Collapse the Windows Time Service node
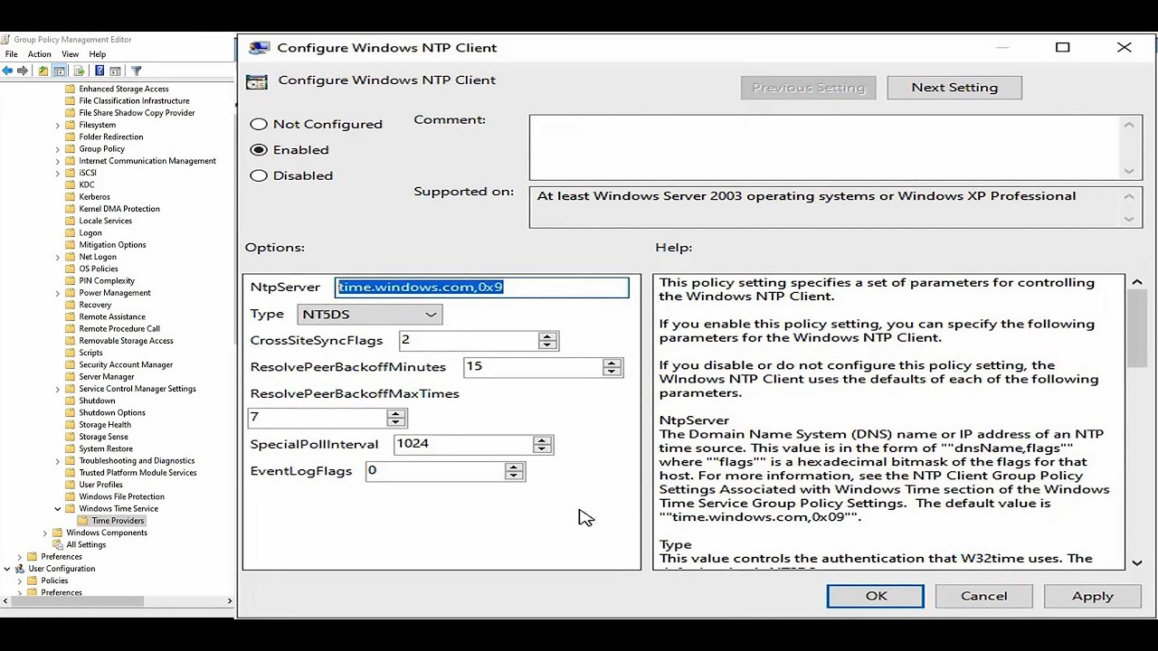Viewport: 1158px width, 651px height. pyautogui.click(x=58, y=508)
